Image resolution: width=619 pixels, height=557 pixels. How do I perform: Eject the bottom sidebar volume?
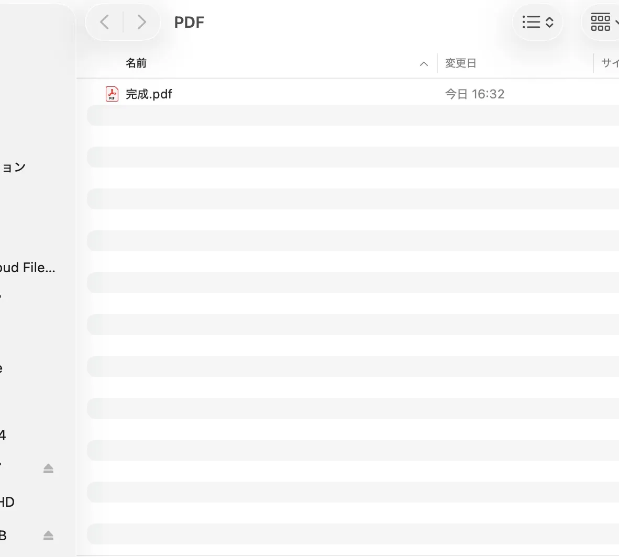pos(48,536)
